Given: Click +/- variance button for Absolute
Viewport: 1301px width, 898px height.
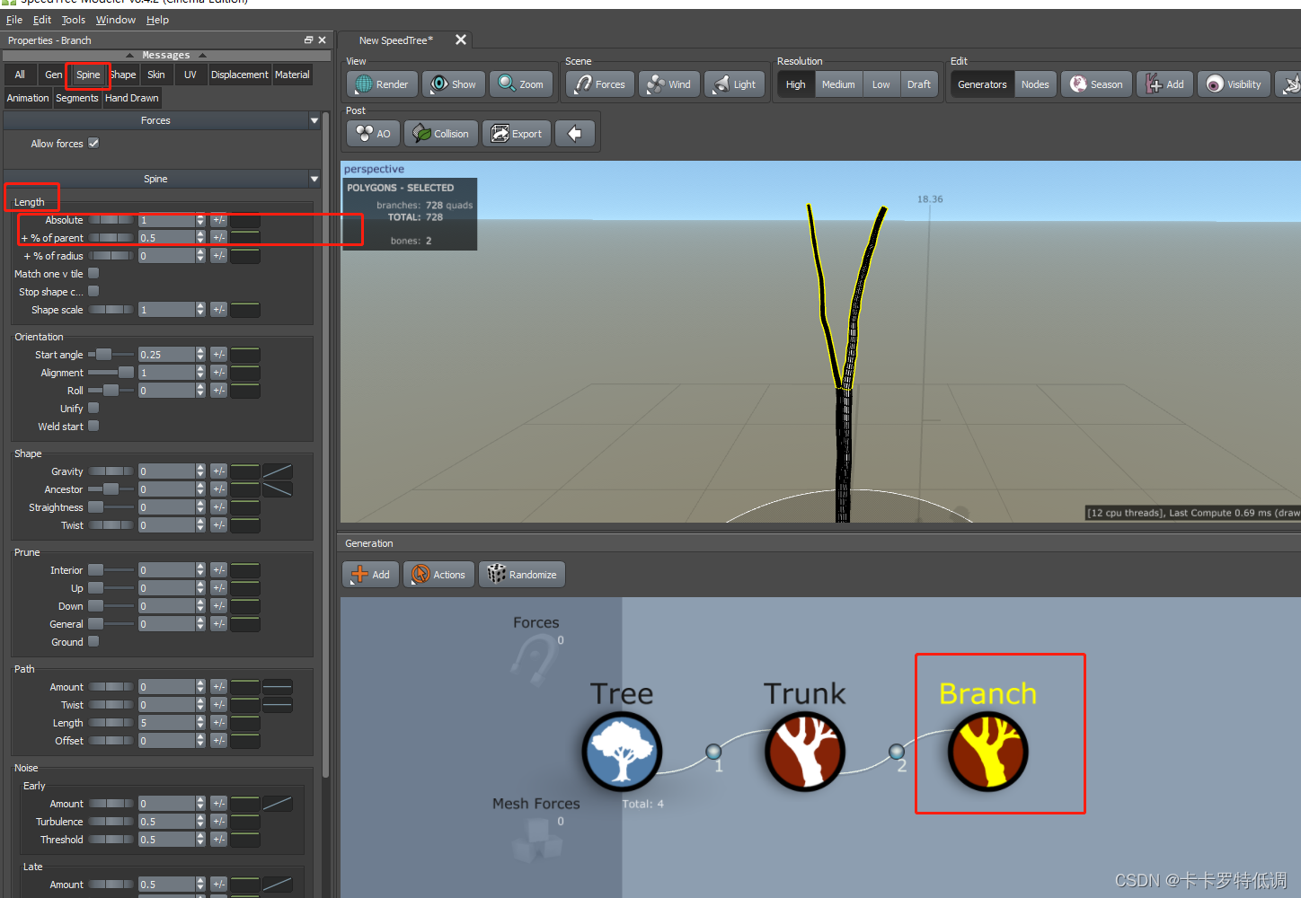Looking at the screenshot, I should (218, 220).
